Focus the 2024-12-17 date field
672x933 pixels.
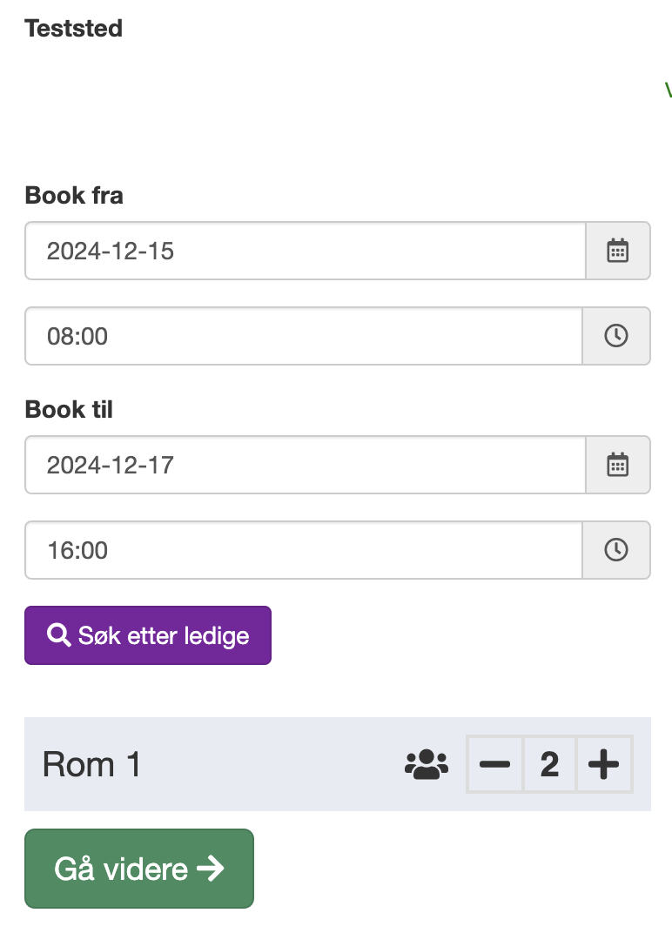pyautogui.click(x=306, y=465)
